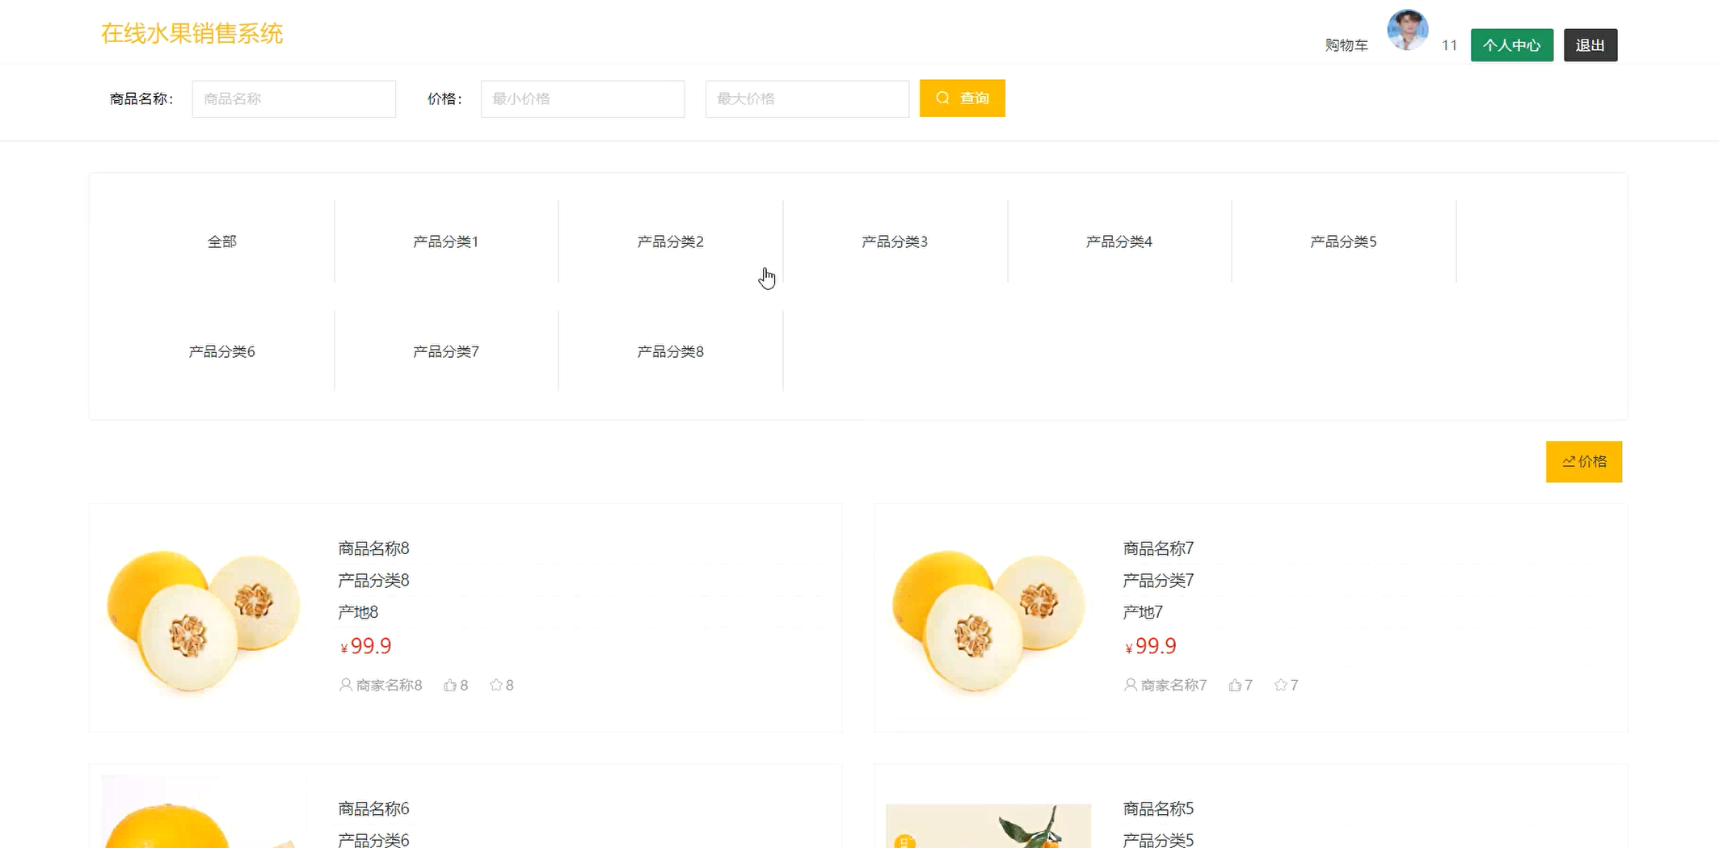
Task: Click the star favorite icon for 商品名称7
Action: (x=1281, y=685)
